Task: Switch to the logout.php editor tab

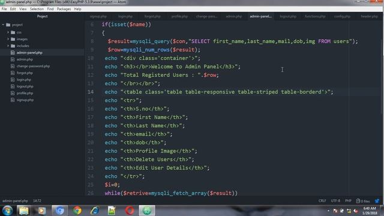Action: pyautogui.click(x=288, y=16)
